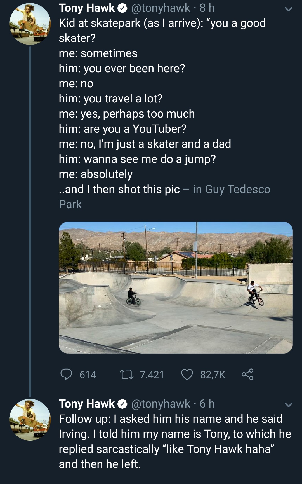The image size is (302, 484).
Task: Open the 6 h timestamp link
Action: point(207,404)
